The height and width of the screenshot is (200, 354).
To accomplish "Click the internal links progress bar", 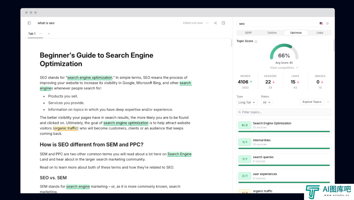I will (x=284, y=148).
